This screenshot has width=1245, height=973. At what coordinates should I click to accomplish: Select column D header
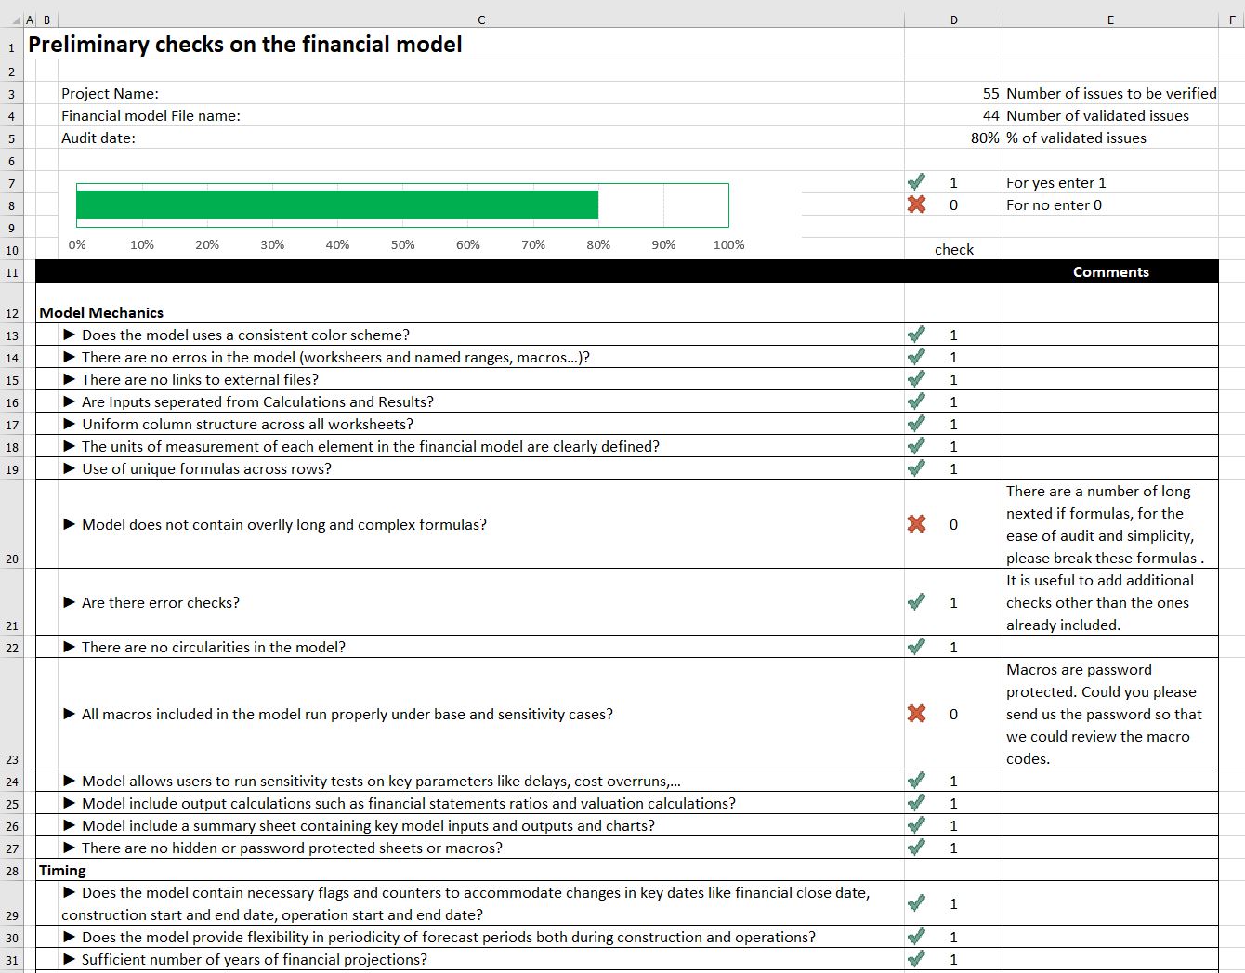pos(953,20)
